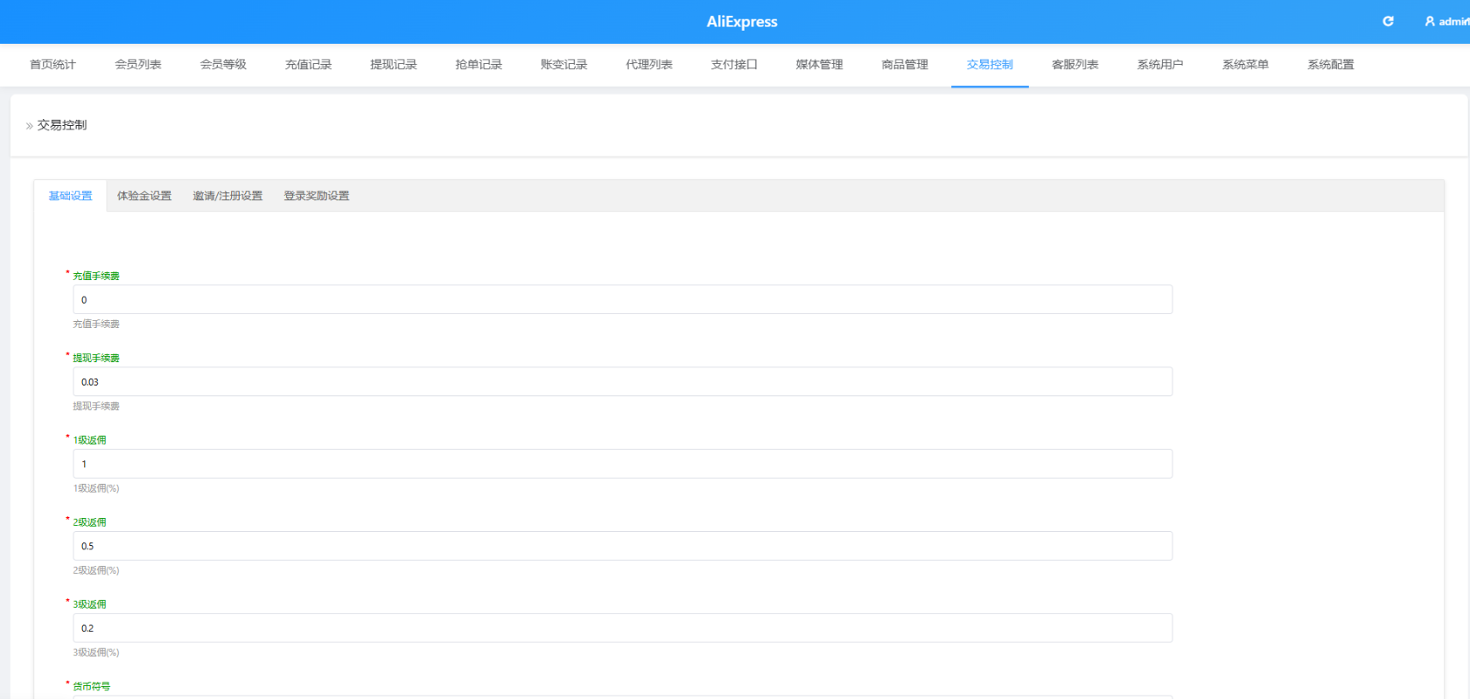The image size is (1470, 699).
Task: Open the 邀请/注册设置 tab
Action: click(227, 196)
